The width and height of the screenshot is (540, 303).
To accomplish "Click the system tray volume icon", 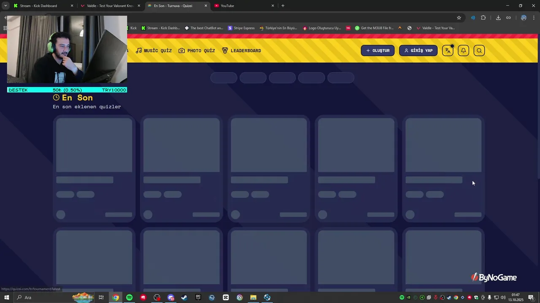I will (503, 298).
